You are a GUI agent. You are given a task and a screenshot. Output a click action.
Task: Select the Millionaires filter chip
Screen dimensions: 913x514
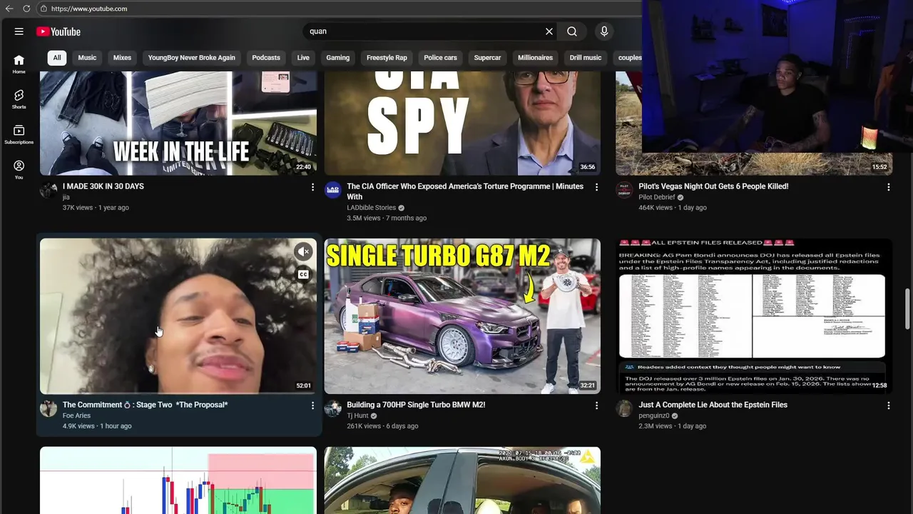pyautogui.click(x=535, y=58)
